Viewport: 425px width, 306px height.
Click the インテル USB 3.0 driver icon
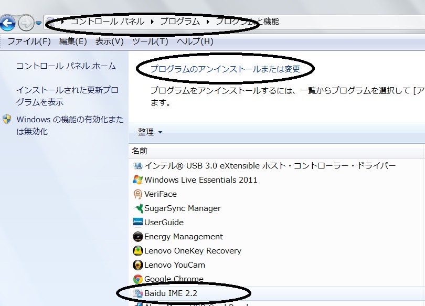click(137, 166)
